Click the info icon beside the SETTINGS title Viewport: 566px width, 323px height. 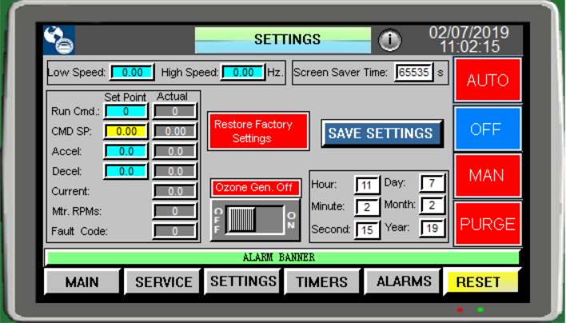coord(389,40)
